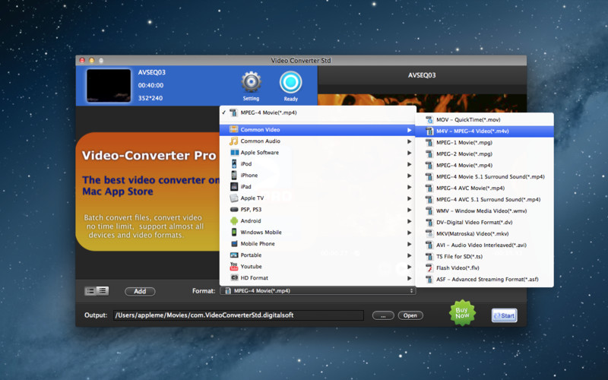
Task: Click the Portable device icon
Action: (x=234, y=255)
